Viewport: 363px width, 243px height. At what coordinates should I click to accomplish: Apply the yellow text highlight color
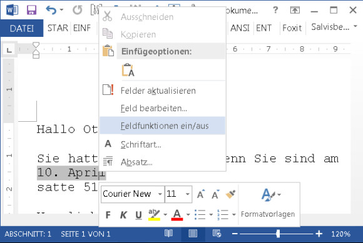(154, 215)
